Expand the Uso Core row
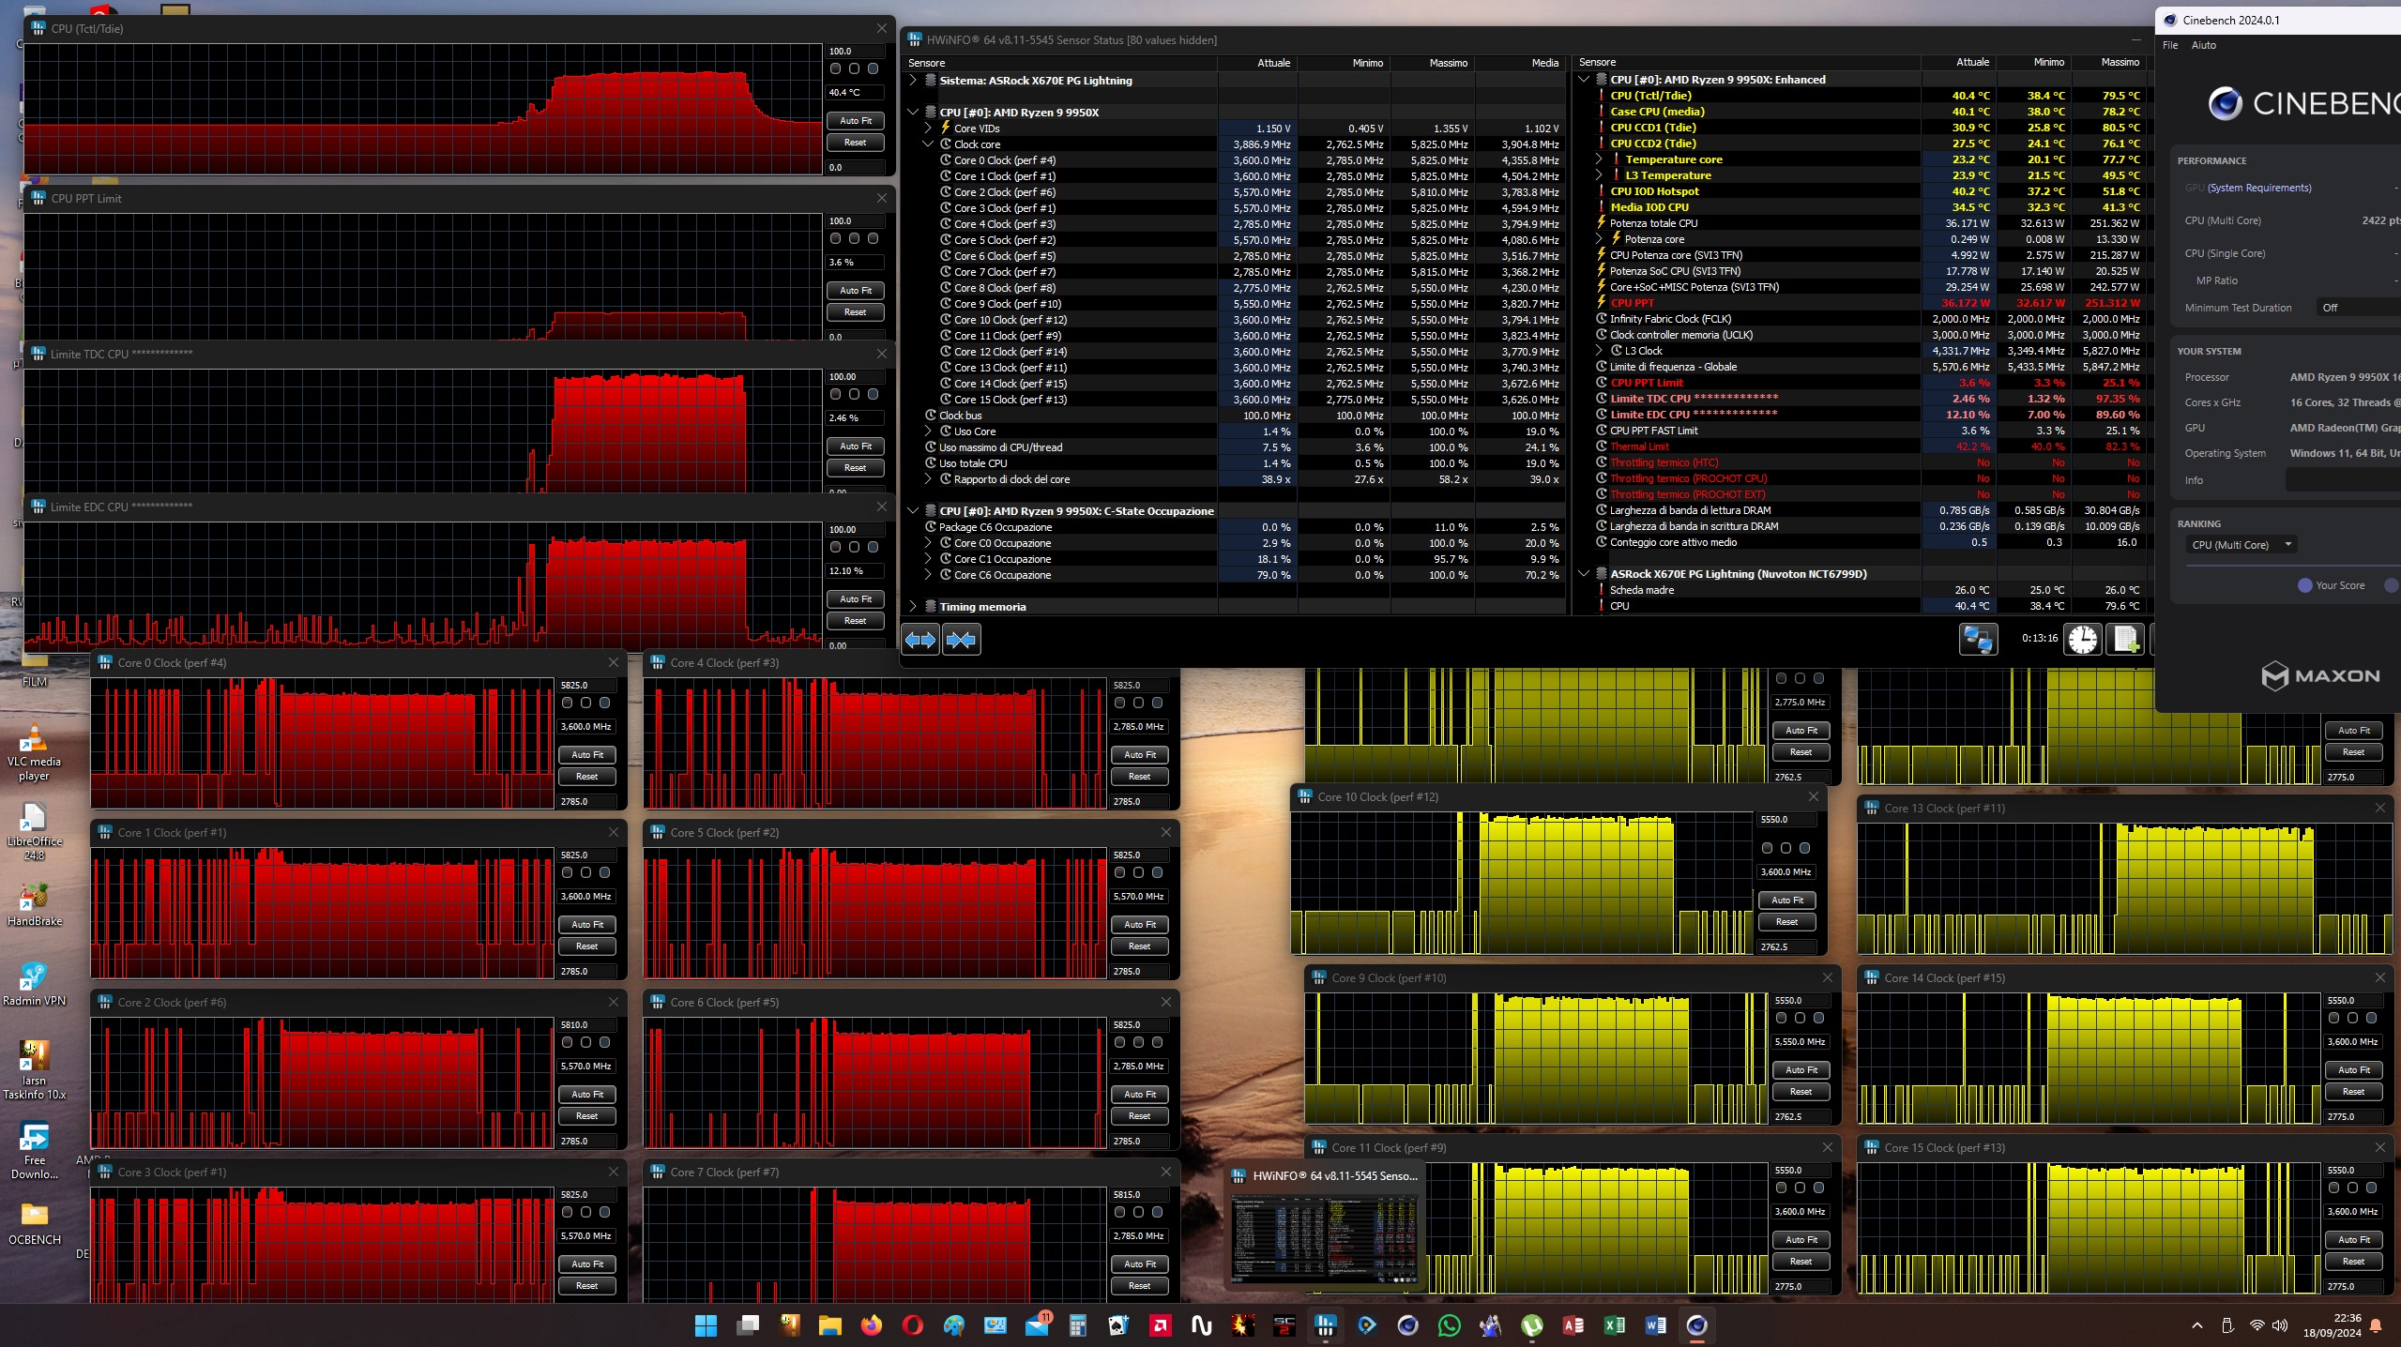This screenshot has width=2401, height=1347. click(x=928, y=431)
